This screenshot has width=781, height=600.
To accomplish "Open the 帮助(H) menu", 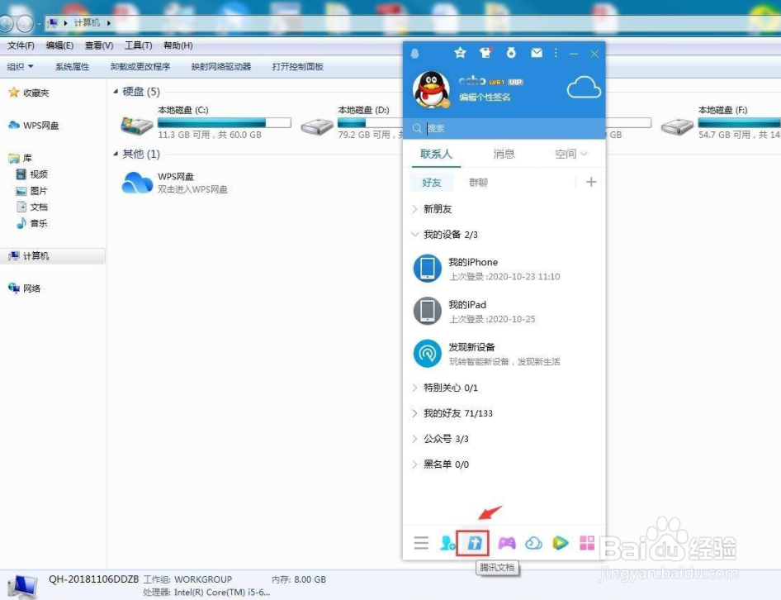I will (x=178, y=45).
